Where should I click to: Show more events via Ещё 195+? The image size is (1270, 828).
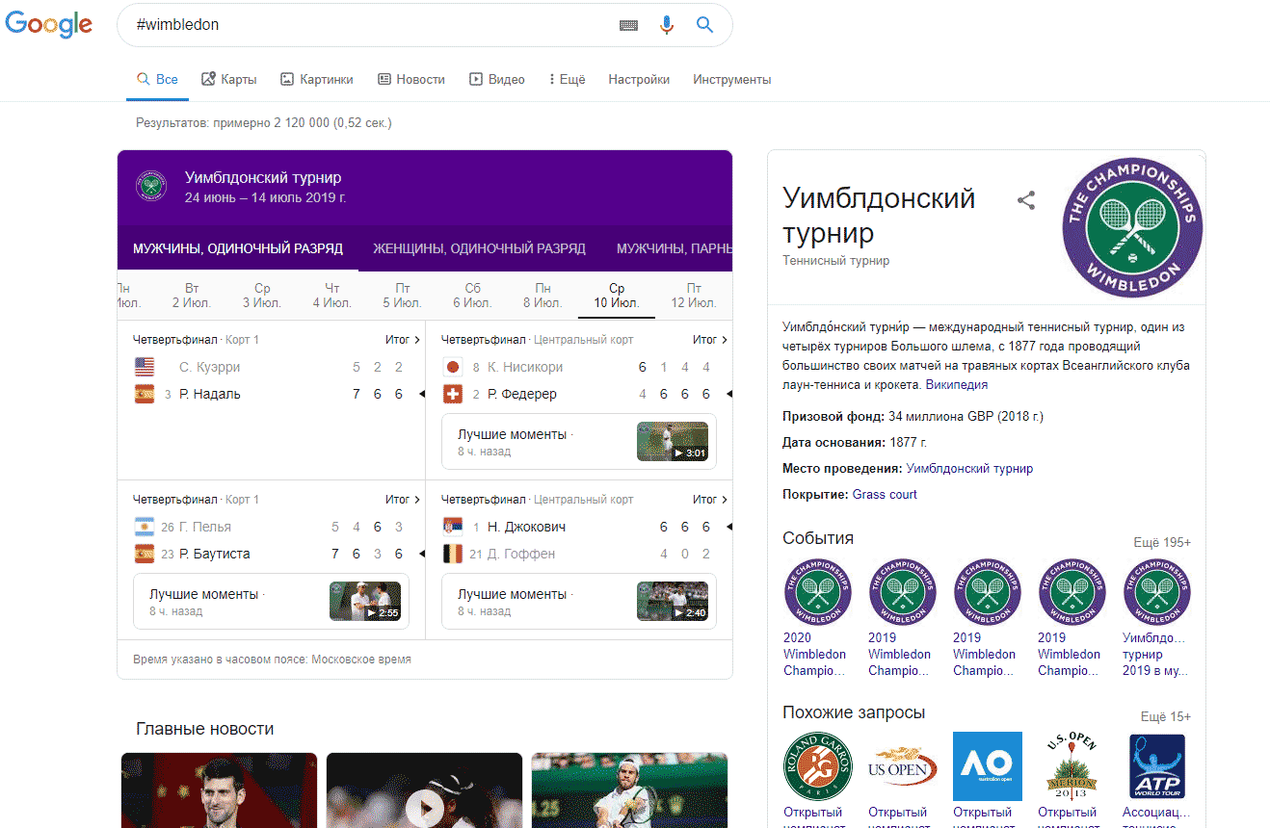[x=1162, y=542]
